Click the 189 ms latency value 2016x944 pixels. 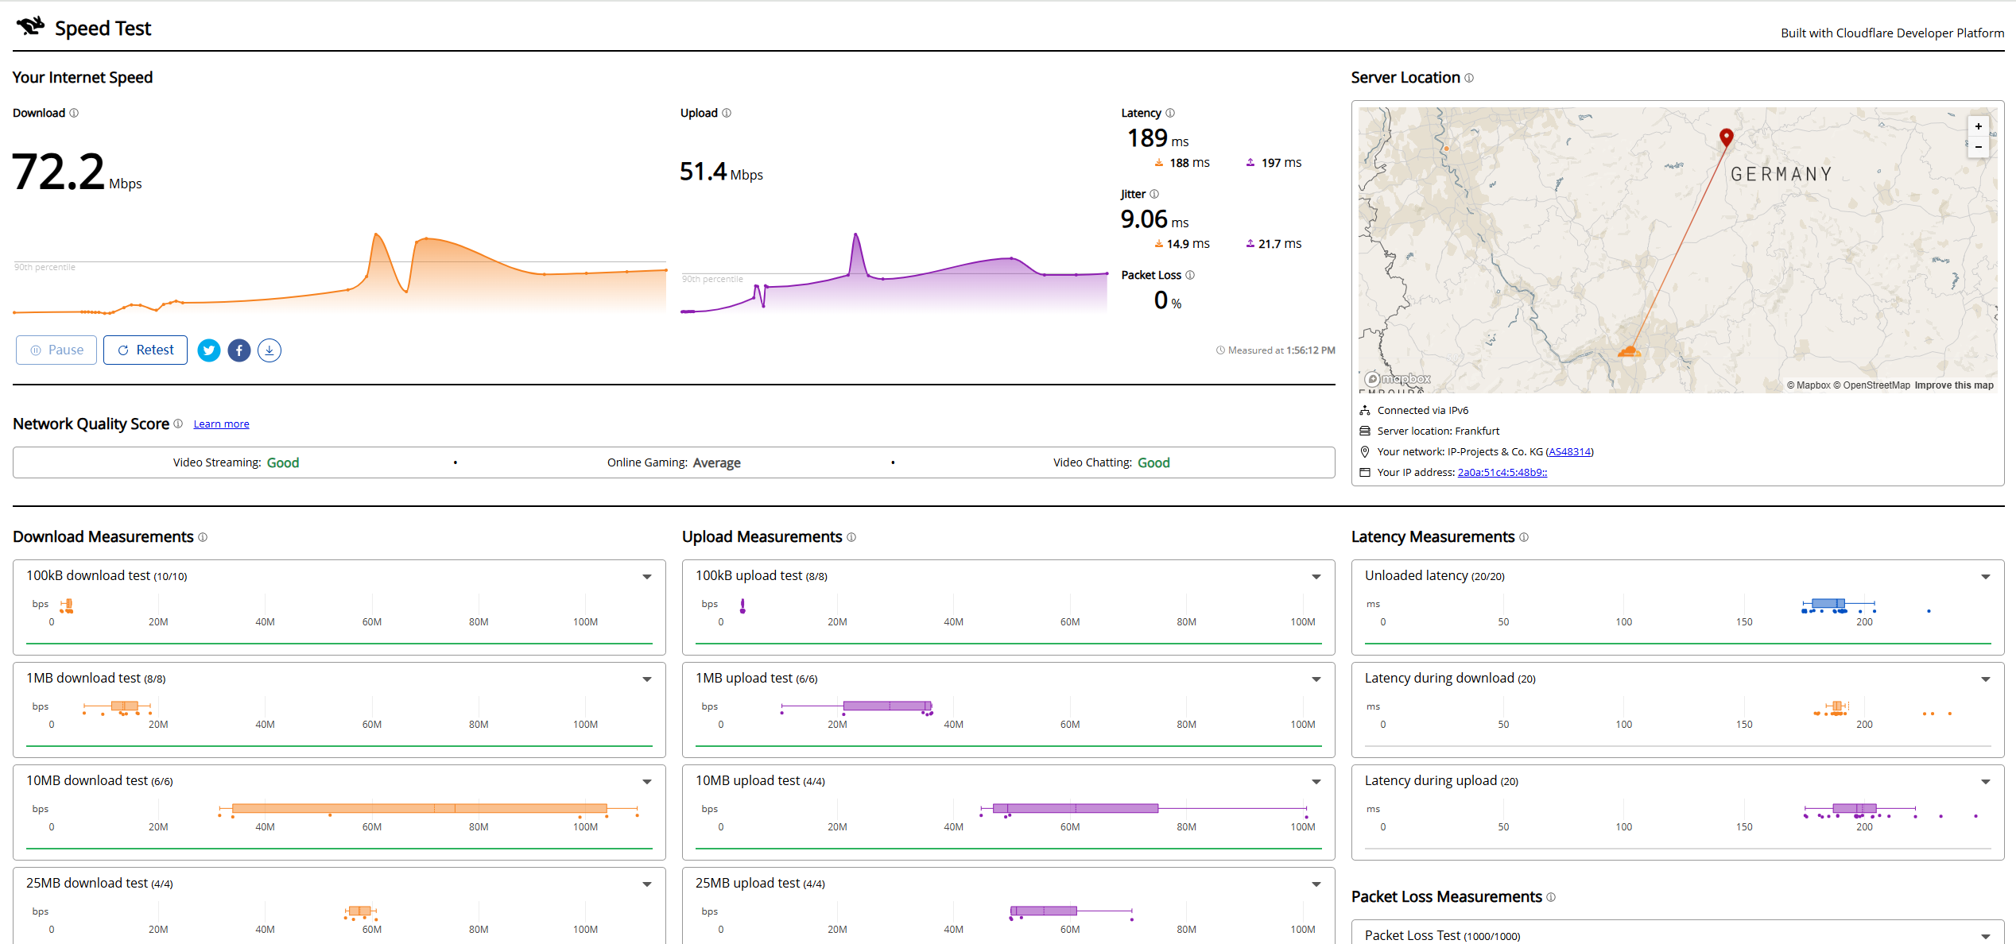click(1157, 139)
